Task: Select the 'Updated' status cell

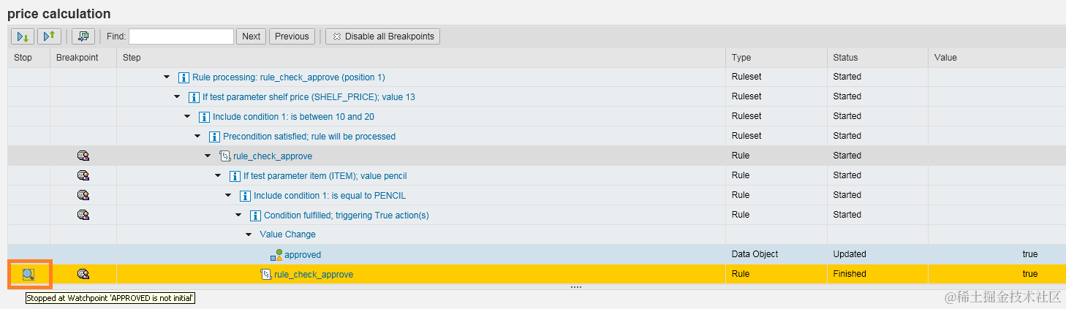Action: 877,254
